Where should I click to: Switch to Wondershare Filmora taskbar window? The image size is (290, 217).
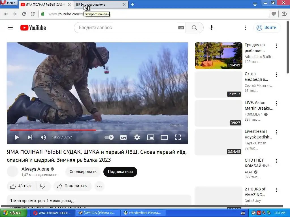click(143, 213)
